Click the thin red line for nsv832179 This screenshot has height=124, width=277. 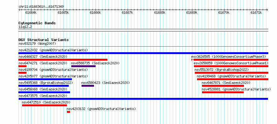(143, 47)
